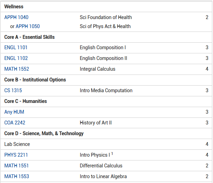213x183 pixels.
Task: Open the MATH 1551 course link
Action: coord(17,166)
